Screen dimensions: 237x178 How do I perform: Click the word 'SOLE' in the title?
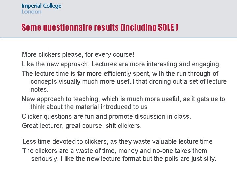166,27
